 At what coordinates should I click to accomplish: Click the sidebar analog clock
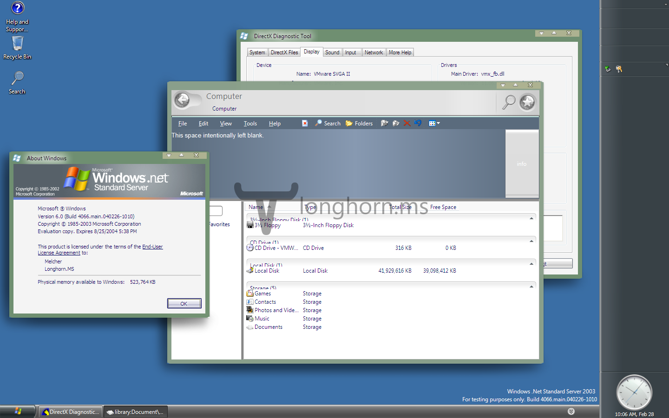coord(634,392)
